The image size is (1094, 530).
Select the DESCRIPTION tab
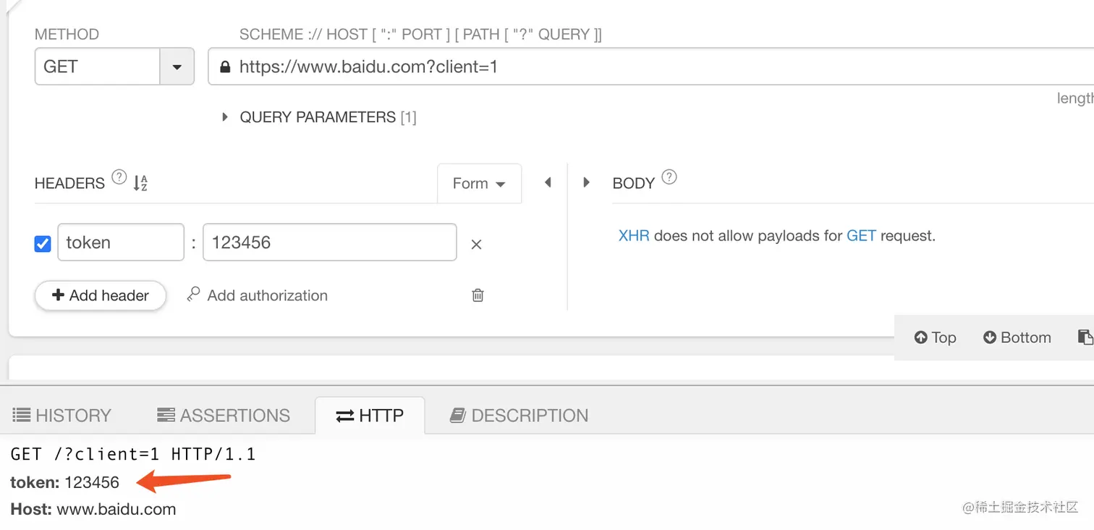point(519,416)
